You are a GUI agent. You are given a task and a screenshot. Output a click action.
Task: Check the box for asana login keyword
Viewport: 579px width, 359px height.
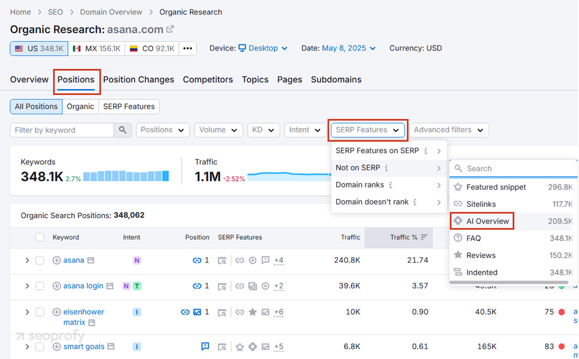coord(40,286)
